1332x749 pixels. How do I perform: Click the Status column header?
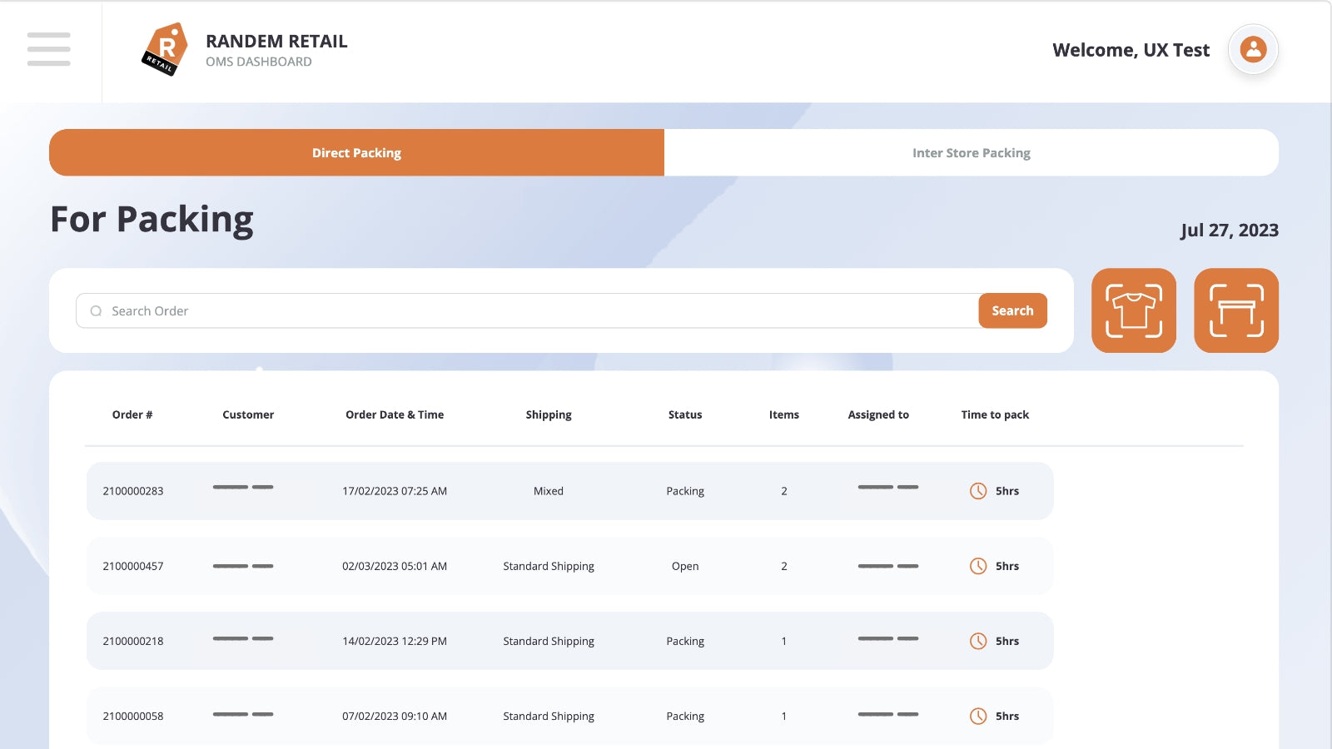pyautogui.click(x=685, y=414)
